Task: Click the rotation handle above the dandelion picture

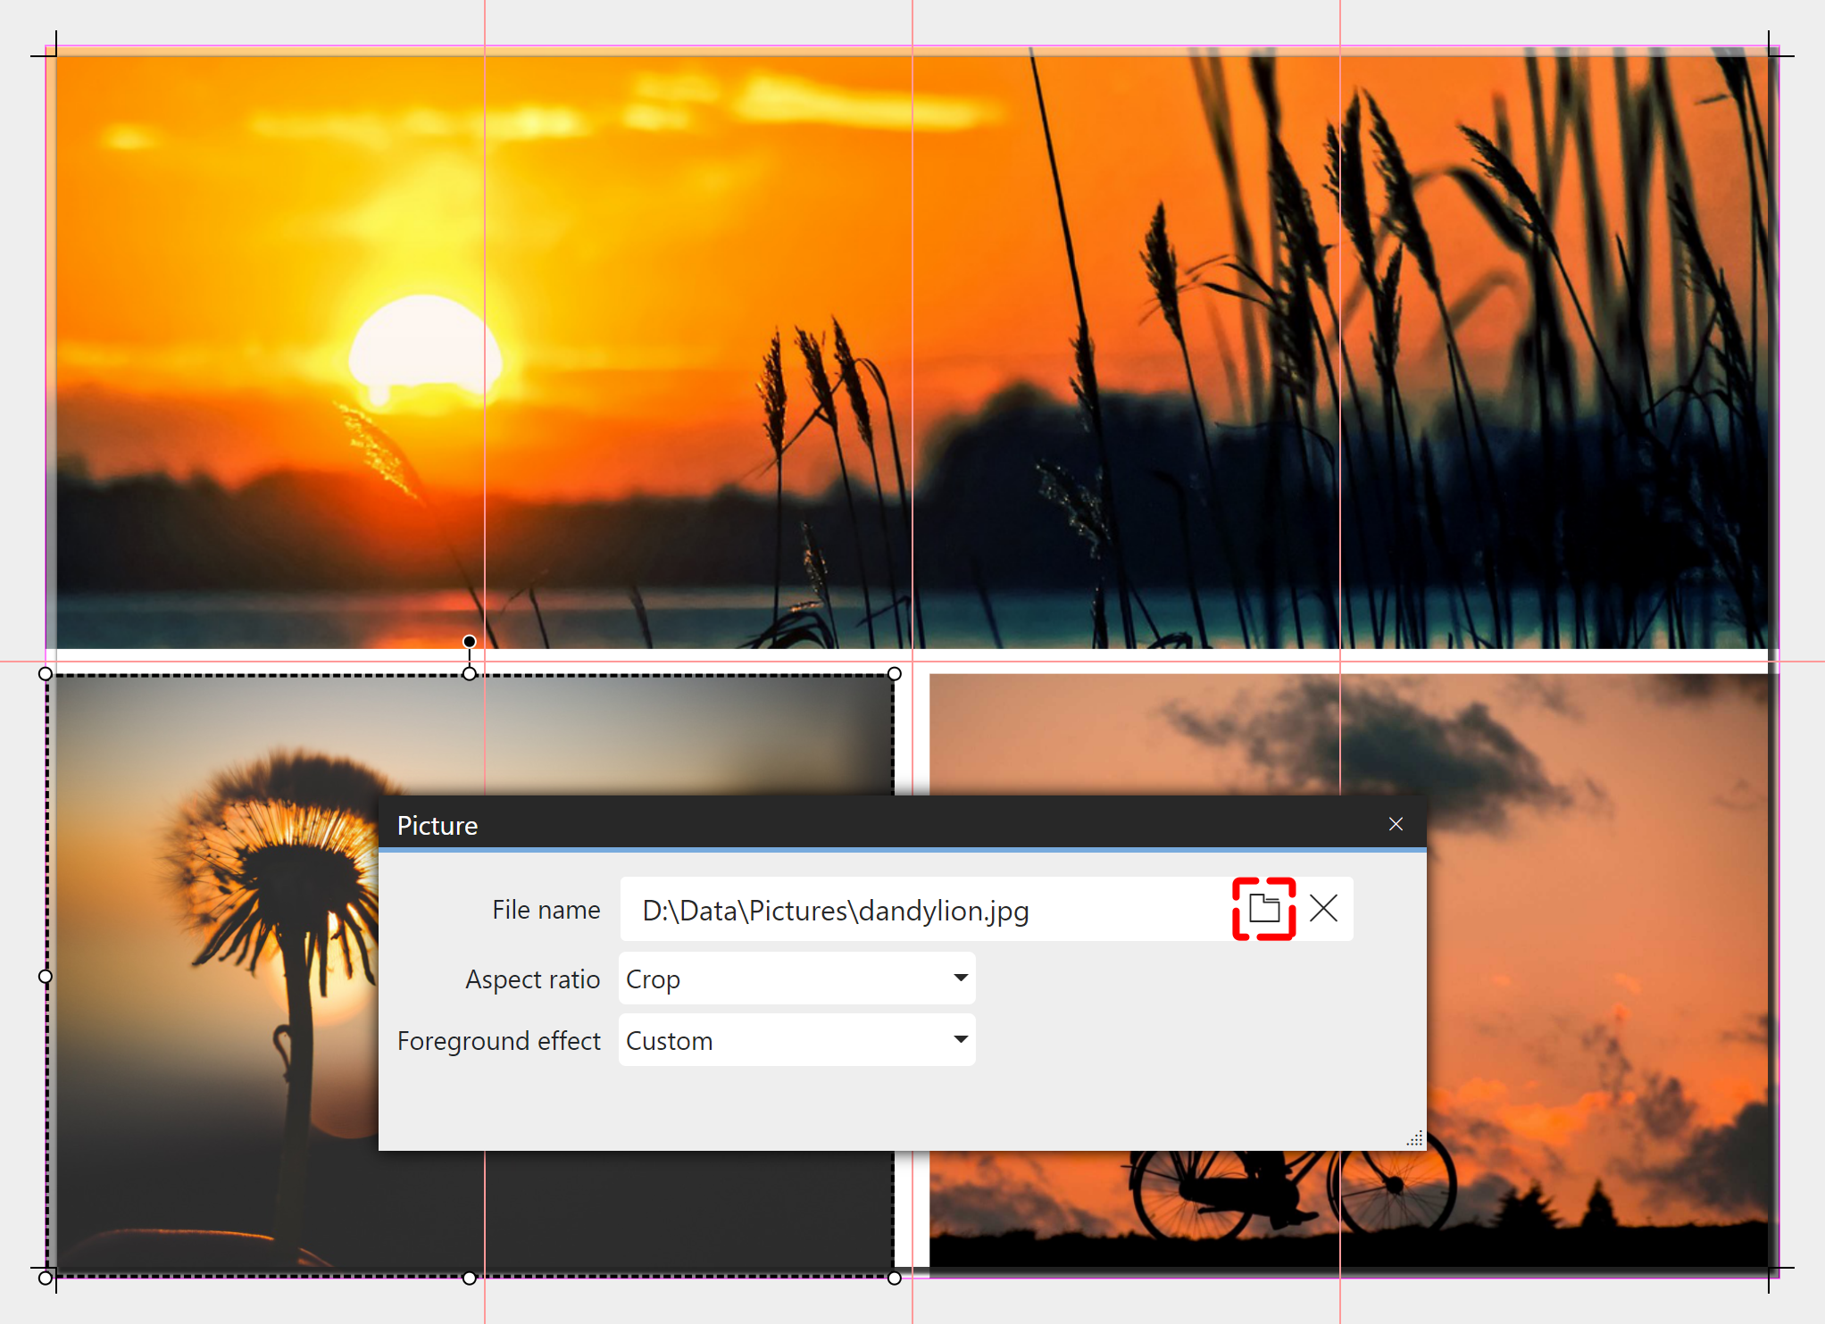Action: tap(470, 641)
